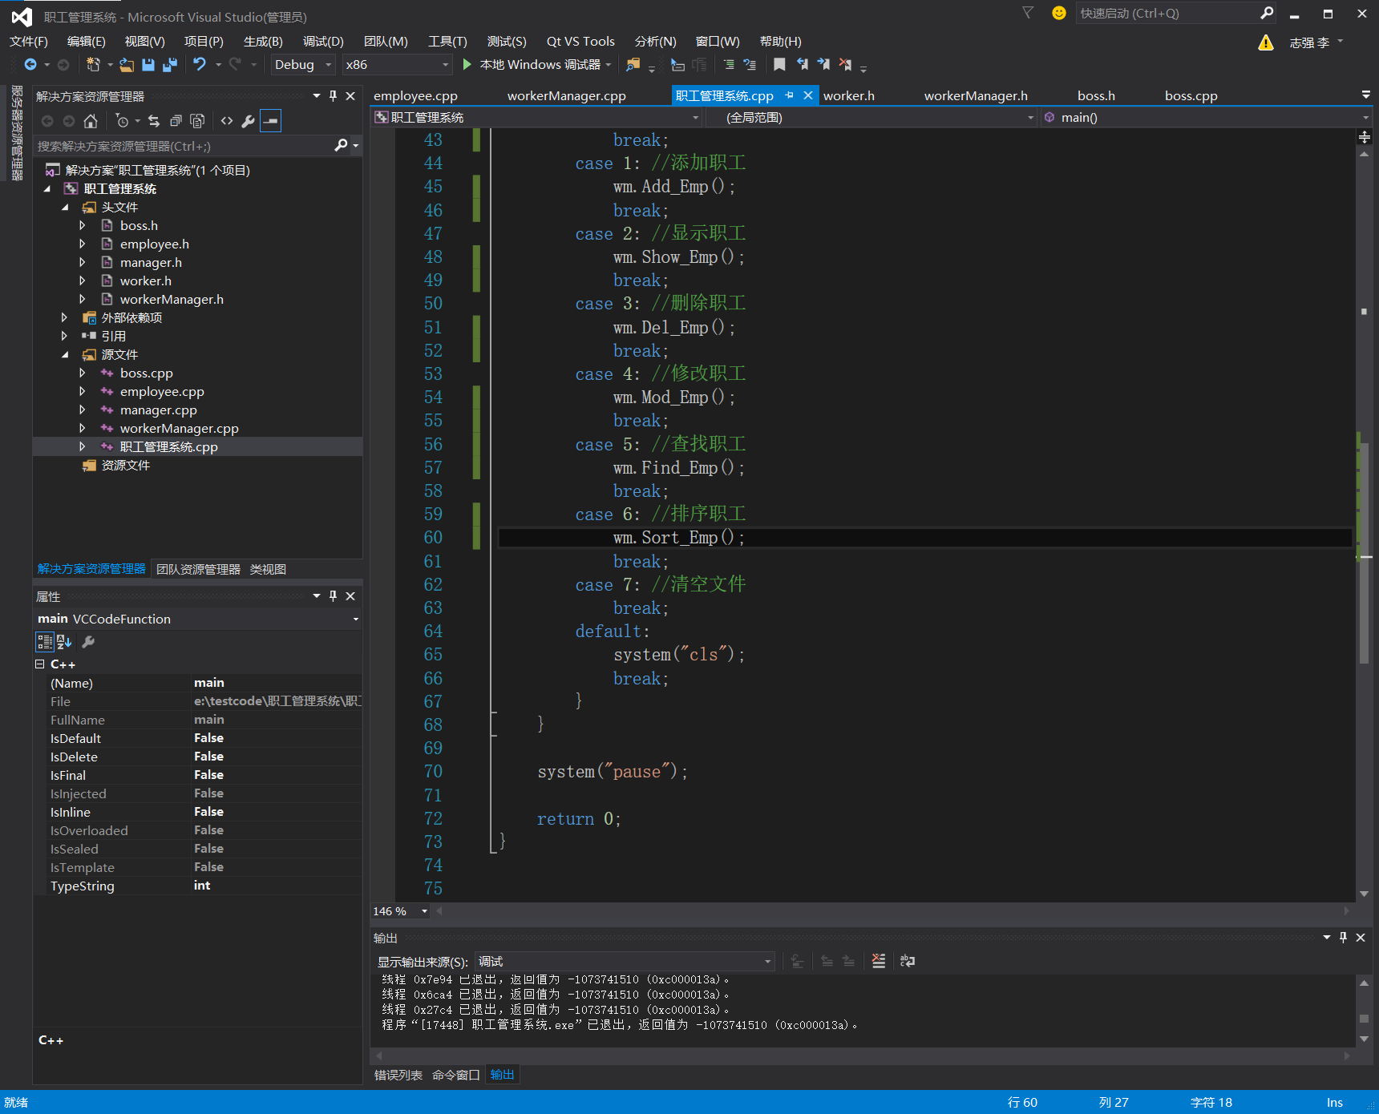Click the Uncomment selected lines icon
This screenshot has width=1379, height=1114.
point(750,65)
